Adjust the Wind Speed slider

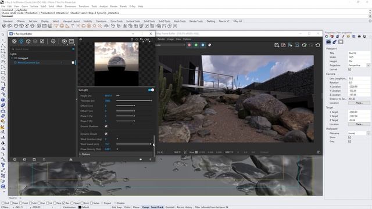(x=134, y=144)
